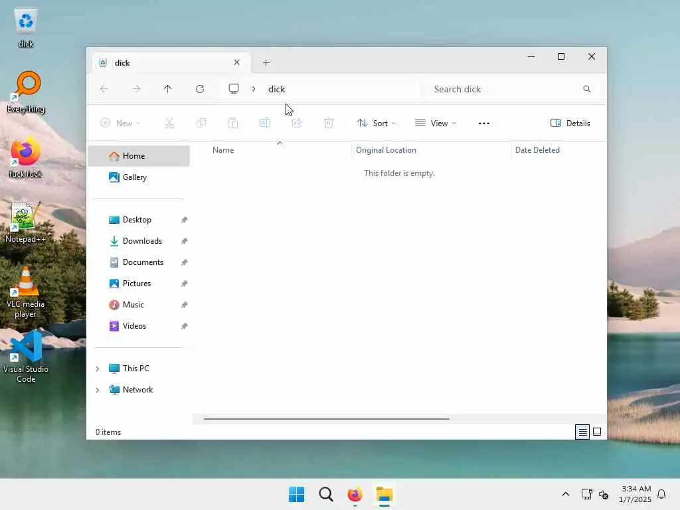
Task: Show hidden icons in the system tray
Action: point(566,494)
